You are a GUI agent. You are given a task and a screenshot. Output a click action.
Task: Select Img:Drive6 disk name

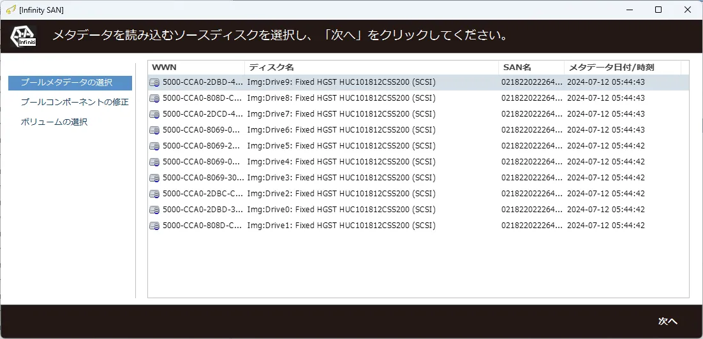click(x=341, y=130)
